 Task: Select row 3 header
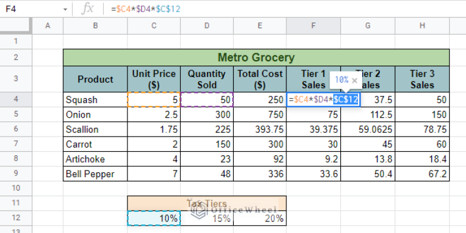(16, 79)
